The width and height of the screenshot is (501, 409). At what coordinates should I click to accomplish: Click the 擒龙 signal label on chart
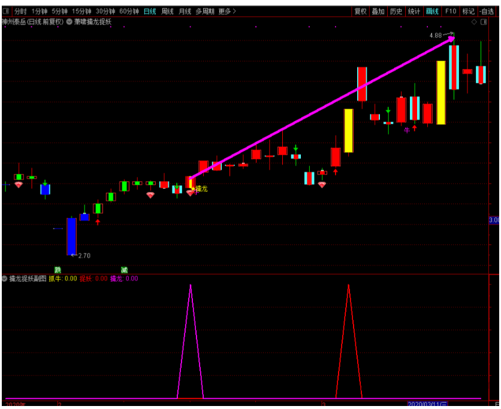tap(201, 189)
